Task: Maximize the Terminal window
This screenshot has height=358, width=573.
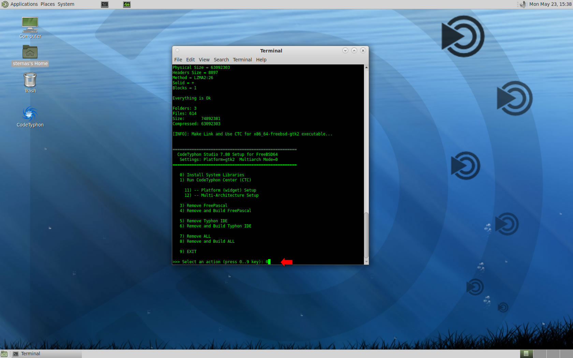Action: 354,50
